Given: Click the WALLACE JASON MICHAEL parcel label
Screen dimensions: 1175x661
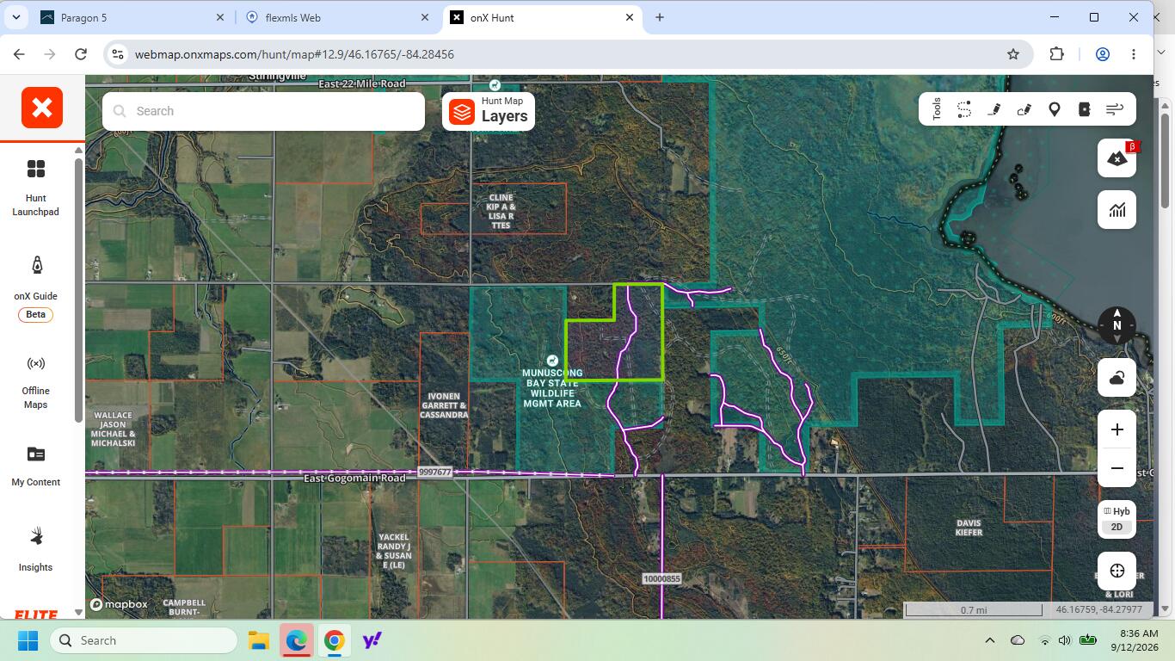Looking at the screenshot, I should tap(114, 429).
